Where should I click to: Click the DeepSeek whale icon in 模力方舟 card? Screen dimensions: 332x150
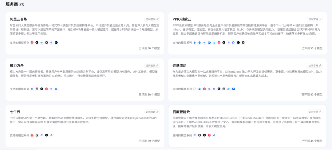(32, 89)
